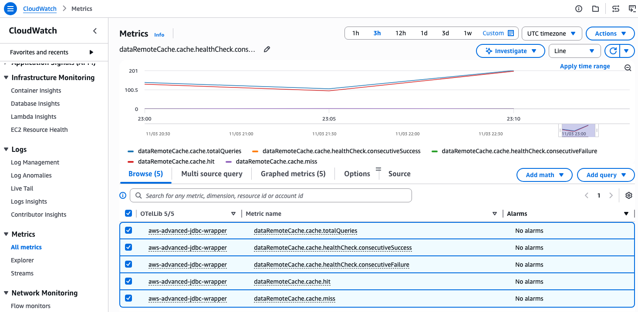The width and height of the screenshot is (638, 312).
Task: Uncheck the totalQueries metric checkbox
Action: pos(128,230)
